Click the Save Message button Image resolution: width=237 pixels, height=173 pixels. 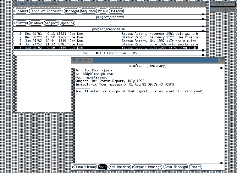point(176,167)
